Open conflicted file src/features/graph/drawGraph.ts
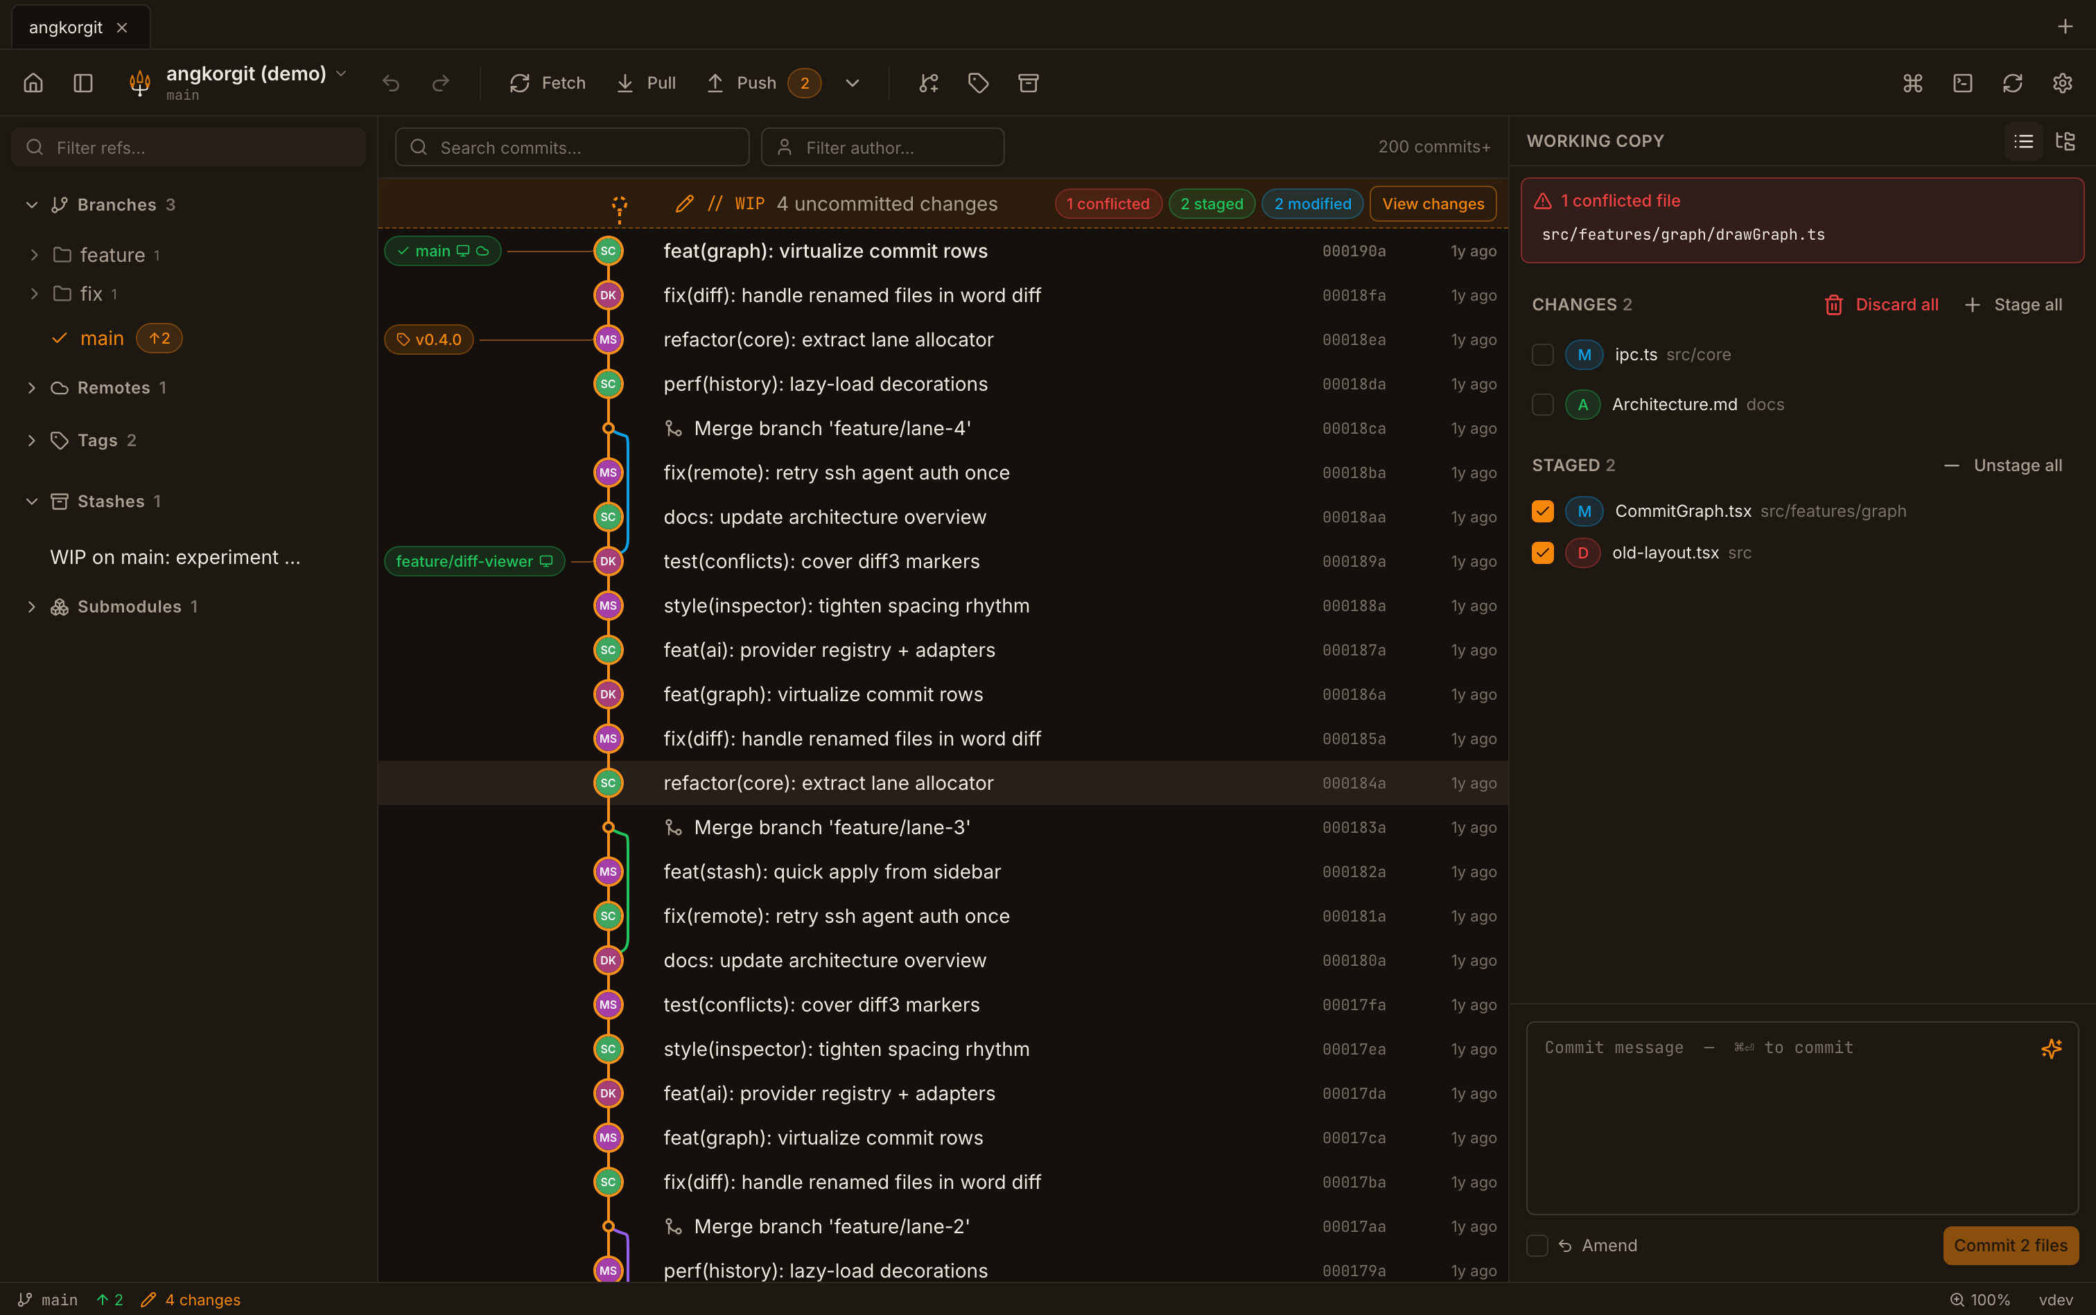This screenshot has height=1315, width=2096. (1683, 235)
